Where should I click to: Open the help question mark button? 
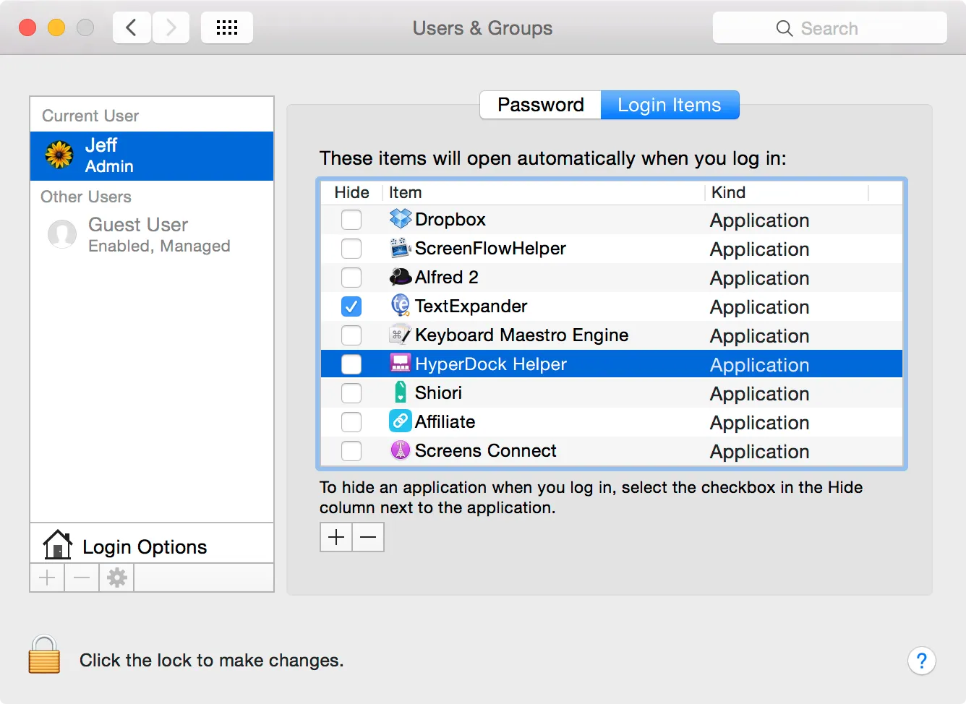(921, 661)
